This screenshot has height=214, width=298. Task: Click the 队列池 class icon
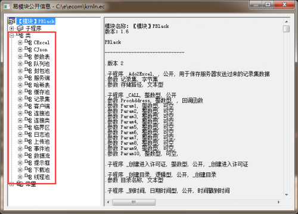[28, 64]
